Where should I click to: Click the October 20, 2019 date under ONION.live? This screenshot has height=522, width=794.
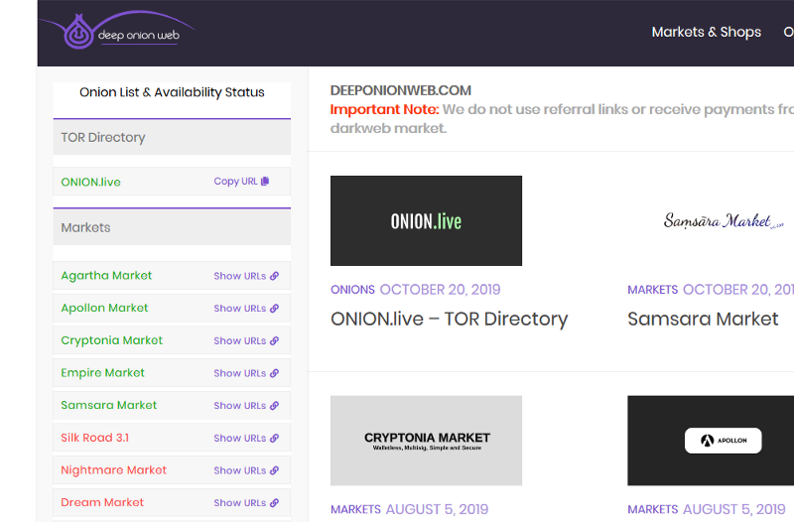coord(440,290)
